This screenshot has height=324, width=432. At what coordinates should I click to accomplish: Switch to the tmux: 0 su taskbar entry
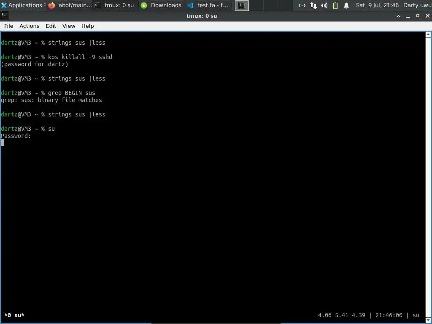click(114, 5)
